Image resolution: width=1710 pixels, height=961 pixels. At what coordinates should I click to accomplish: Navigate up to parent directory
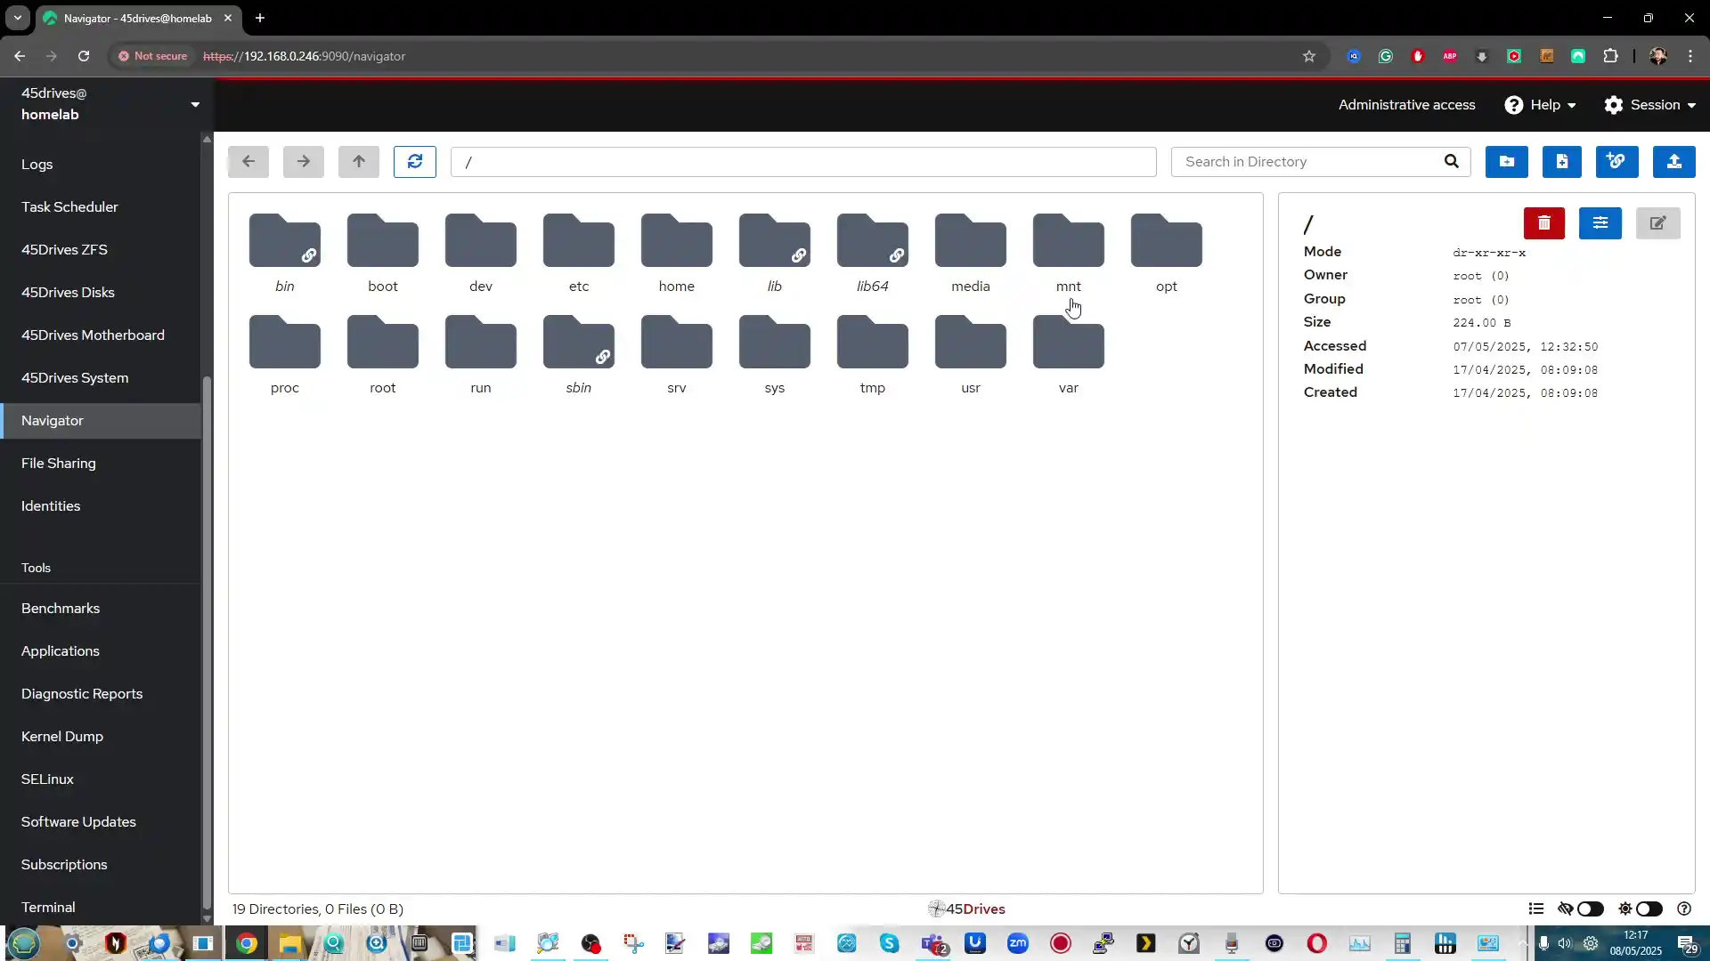click(x=359, y=162)
